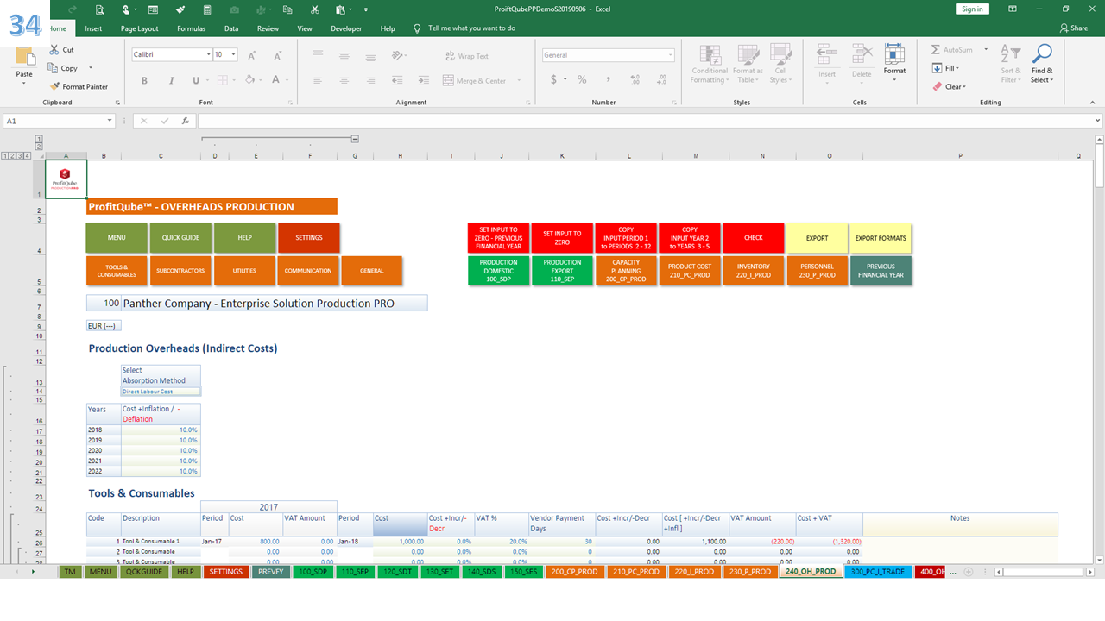Open Direct Labour Cost absorption method dropdown
The image size is (1105, 621).
coord(161,392)
